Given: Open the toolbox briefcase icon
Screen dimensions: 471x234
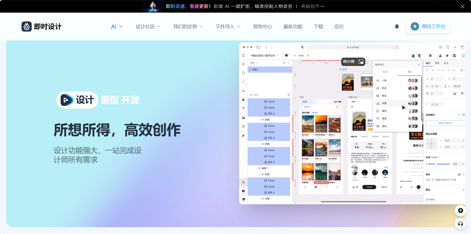Looking at the screenshot, I should pyautogui.click(x=430, y=56).
